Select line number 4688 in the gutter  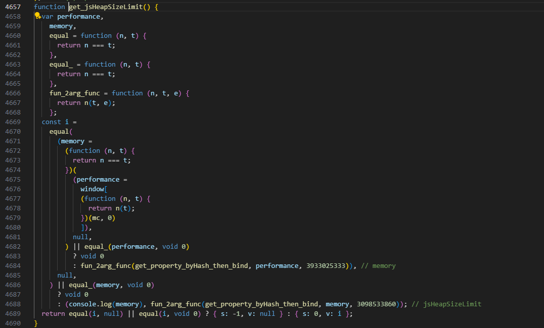point(13,304)
